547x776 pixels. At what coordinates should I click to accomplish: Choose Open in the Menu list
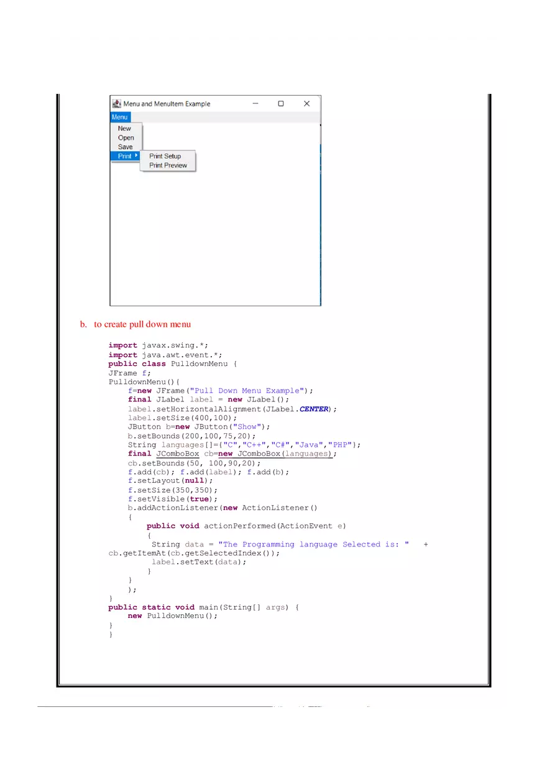(126, 138)
